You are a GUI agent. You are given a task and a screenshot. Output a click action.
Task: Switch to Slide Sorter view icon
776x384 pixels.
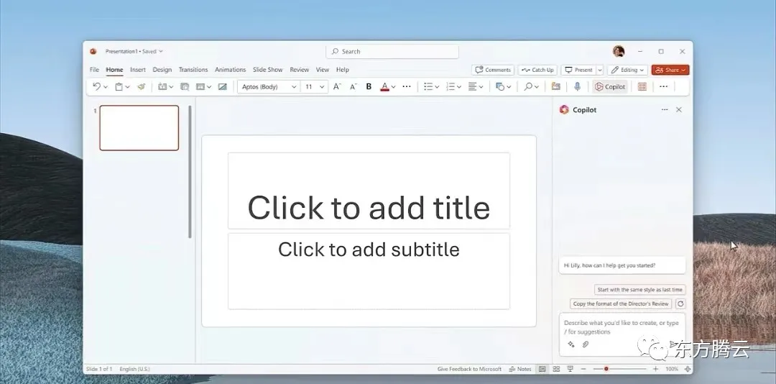[556, 369]
